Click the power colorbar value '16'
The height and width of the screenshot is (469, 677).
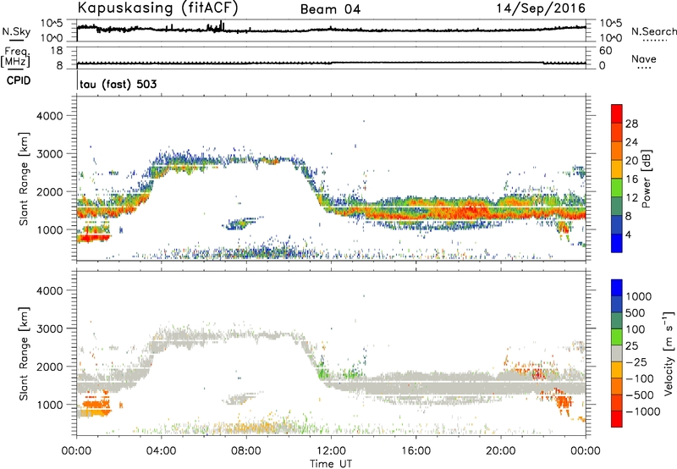click(631, 179)
